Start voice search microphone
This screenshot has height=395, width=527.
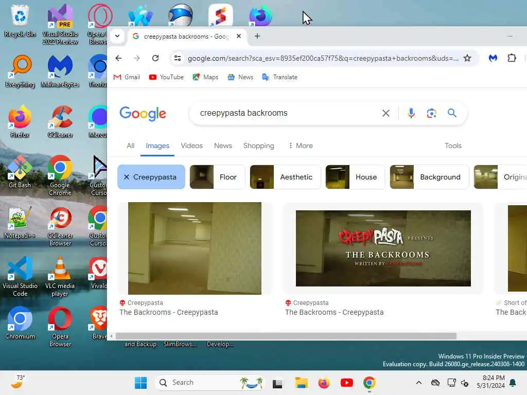tap(411, 113)
